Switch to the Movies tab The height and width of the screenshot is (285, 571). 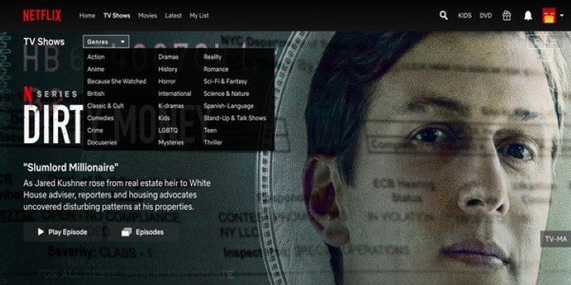coord(148,16)
